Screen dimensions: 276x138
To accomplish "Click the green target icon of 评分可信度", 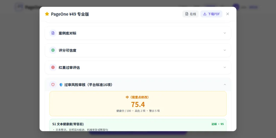I will (x=53, y=50).
